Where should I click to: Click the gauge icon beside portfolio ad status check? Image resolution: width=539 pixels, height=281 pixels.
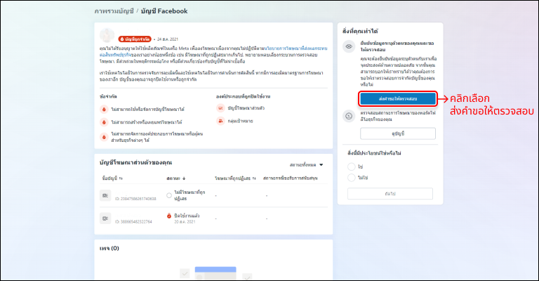[x=349, y=116]
